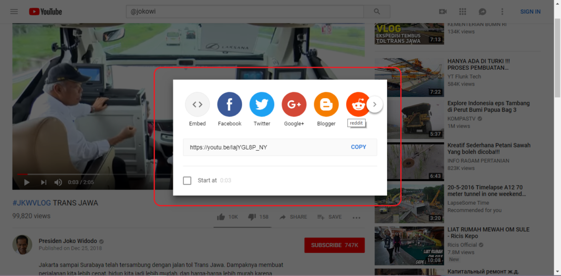Screen dimensions: 561x276
Task: Open the messages bubble icon
Action: point(482,12)
